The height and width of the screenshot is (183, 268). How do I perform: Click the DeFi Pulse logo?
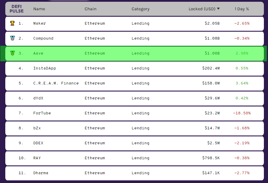tap(17, 9)
